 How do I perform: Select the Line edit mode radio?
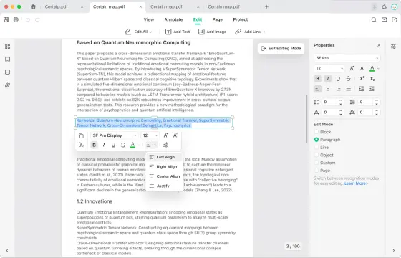pyautogui.click(x=317, y=147)
